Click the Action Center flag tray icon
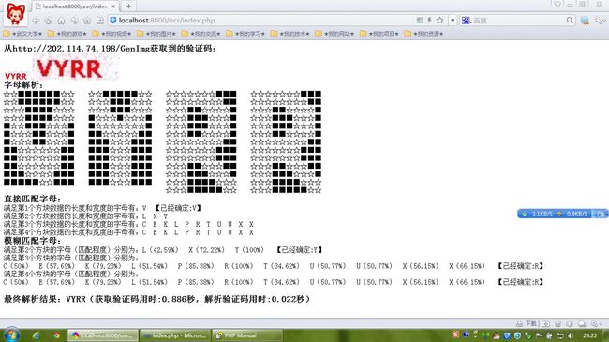This screenshot has height=342, width=609. [539, 335]
